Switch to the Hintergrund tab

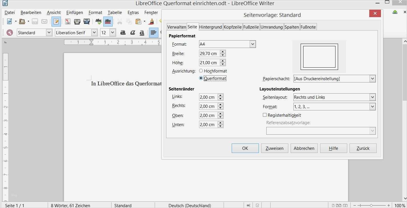point(211,27)
